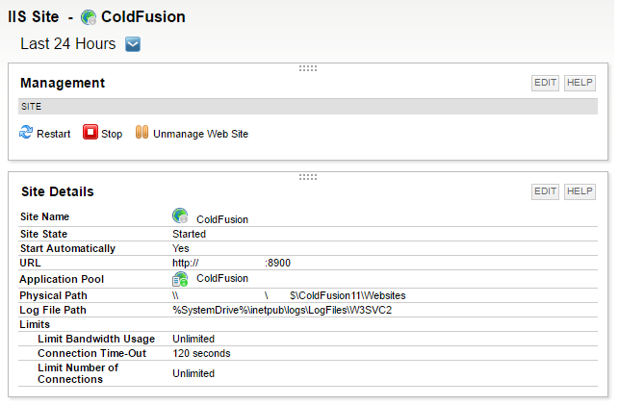
Task: Click EDIT in the Management panel
Action: point(545,83)
